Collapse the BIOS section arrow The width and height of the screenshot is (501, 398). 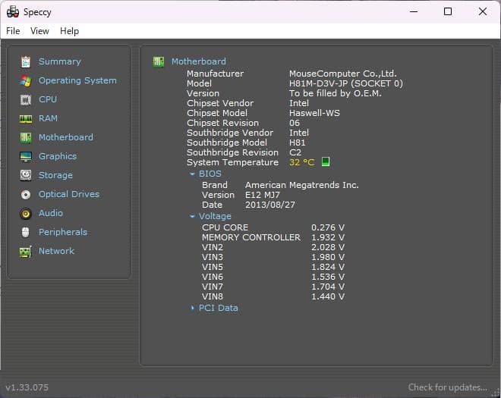(x=192, y=174)
